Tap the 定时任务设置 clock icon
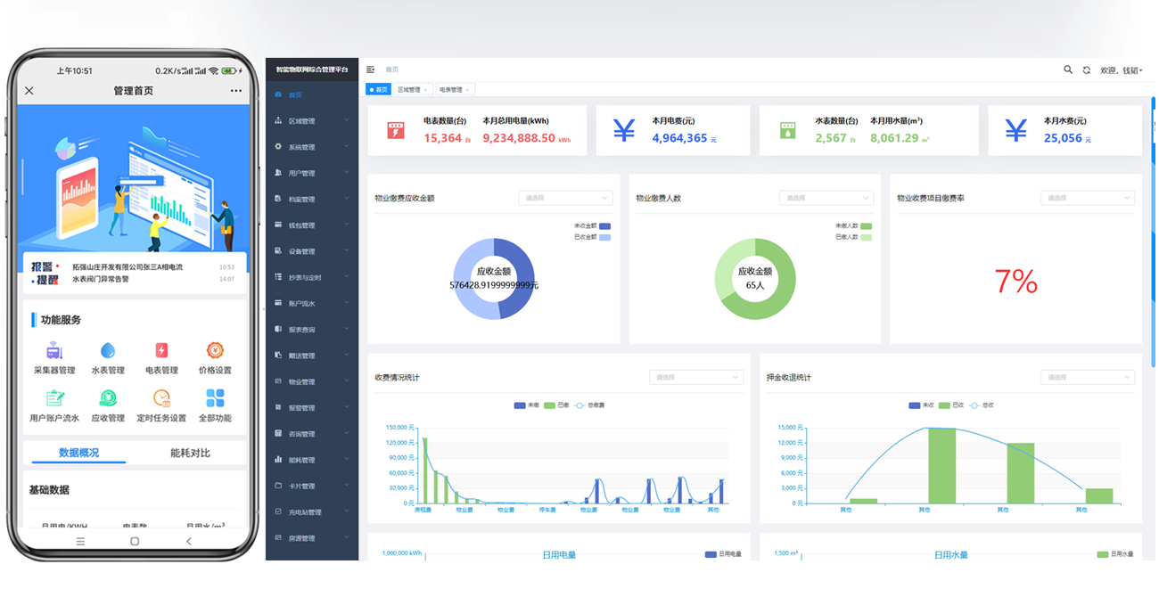 pyautogui.click(x=161, y=398)
